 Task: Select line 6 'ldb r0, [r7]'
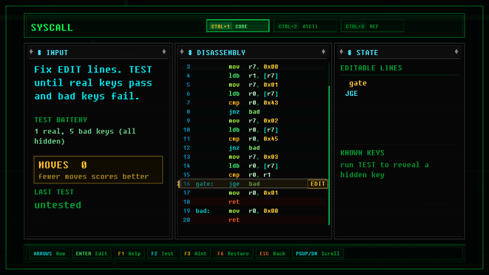[254, 94]
